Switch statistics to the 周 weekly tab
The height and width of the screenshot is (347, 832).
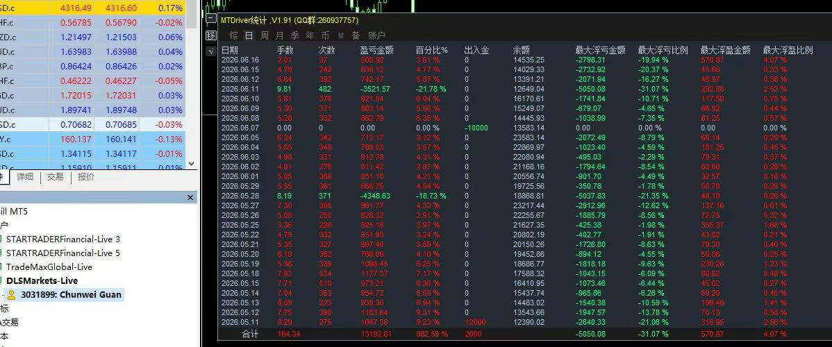click(x=264, y=35)
